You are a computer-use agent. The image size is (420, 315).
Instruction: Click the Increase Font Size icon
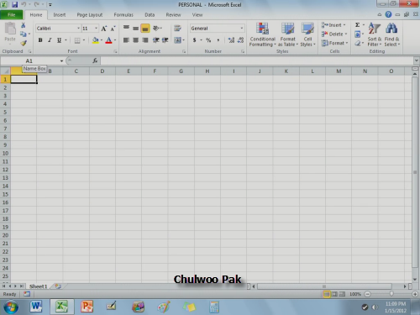click(104, 29)
